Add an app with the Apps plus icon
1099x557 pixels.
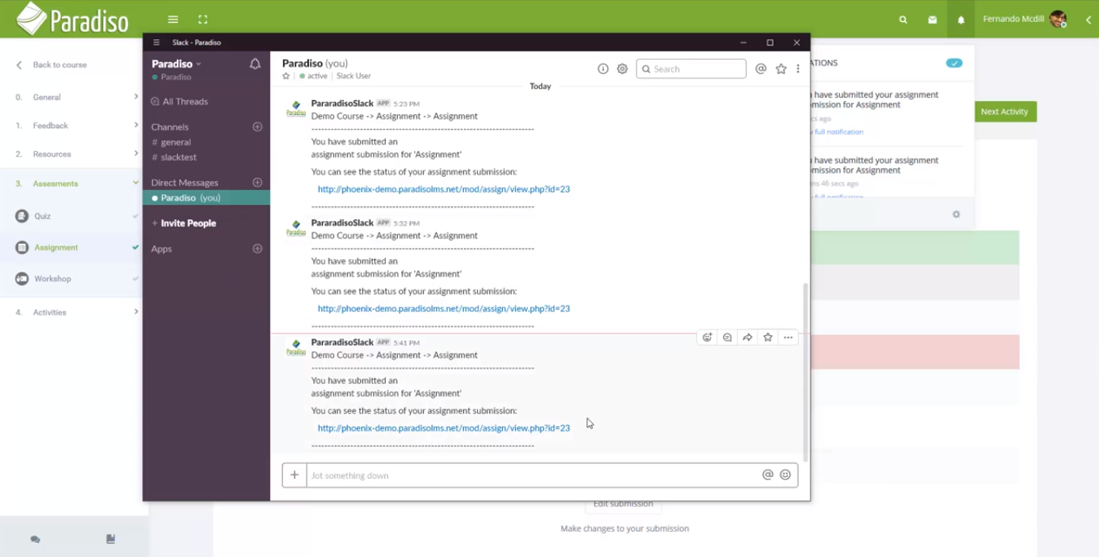coord(258,248)
